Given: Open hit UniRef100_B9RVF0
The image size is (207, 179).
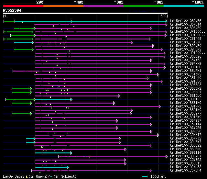Looking at the screenshot, I should (186, 46).
